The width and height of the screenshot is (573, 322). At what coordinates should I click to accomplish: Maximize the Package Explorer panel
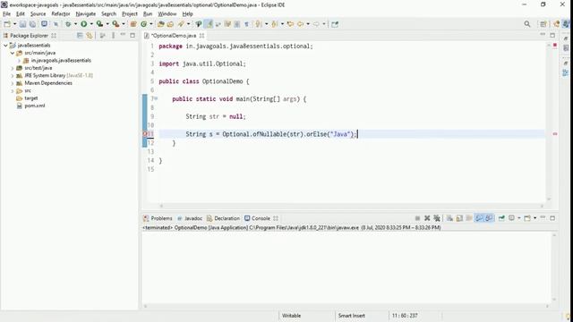[x=133, y=36]
